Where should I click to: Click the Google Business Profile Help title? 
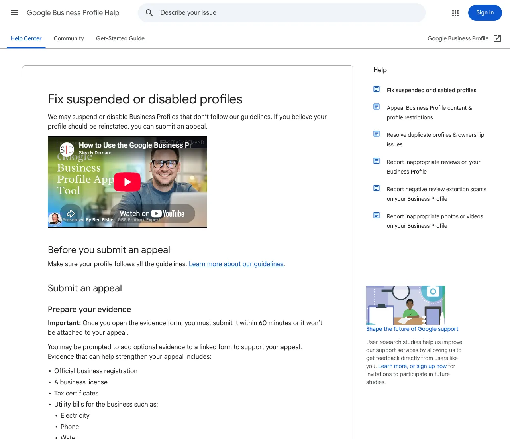pos(73,13)
